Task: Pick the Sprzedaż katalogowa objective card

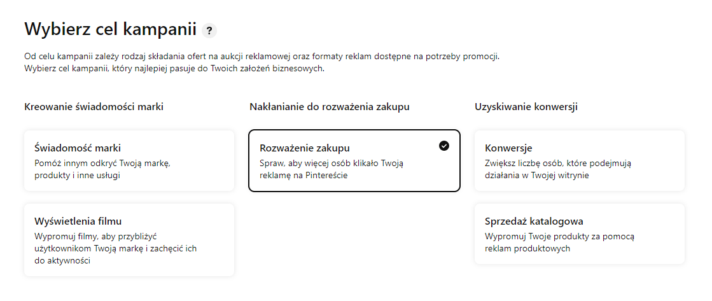Action: coord(579,234)
